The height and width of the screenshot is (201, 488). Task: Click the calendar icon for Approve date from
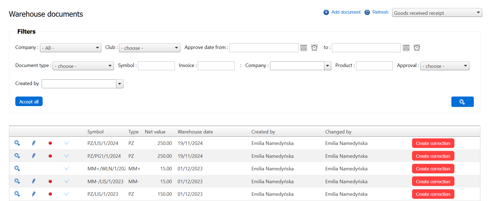tap(304, 48)
